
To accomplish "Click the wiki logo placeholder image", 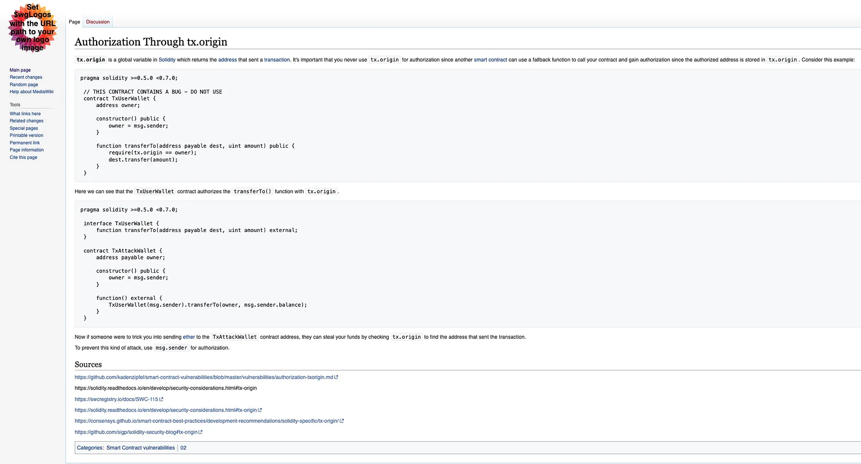I will 33,28.
